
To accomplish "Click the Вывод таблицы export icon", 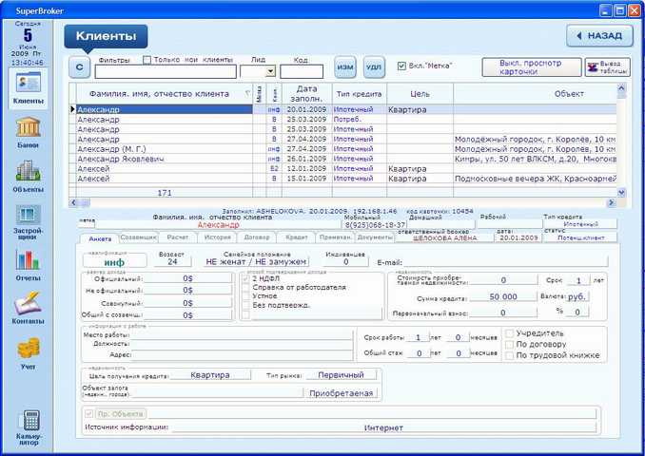I will (608, 67).
